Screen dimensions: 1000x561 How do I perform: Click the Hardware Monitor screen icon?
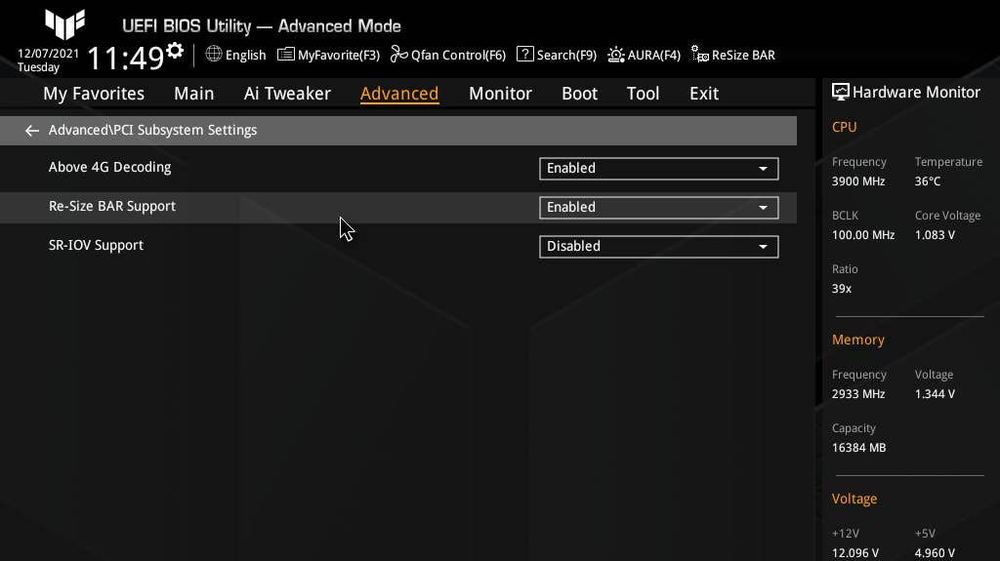click(x=840, y=92)
